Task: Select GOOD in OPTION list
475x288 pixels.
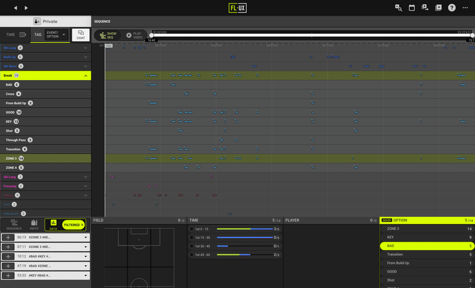Action: tap(427, 271)
